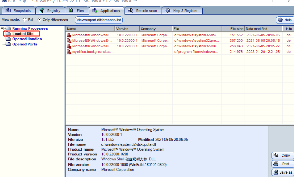Open the Applications tab
Screen dimensions: 294x177
click(x=106, y=10)
